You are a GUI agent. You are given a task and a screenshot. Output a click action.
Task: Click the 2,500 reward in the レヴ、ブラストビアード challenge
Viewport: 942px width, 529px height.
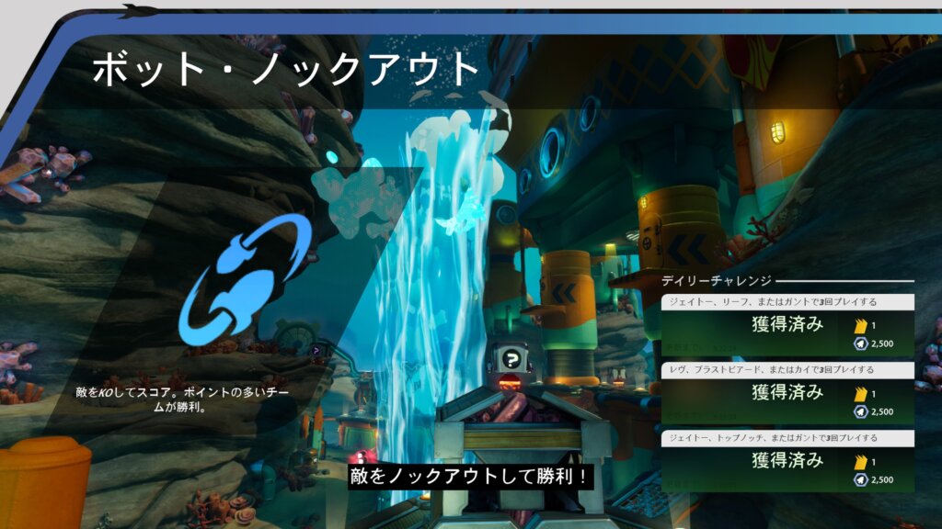tap(882, 412)
